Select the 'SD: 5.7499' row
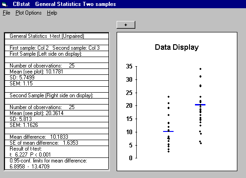 click(56, 78)
